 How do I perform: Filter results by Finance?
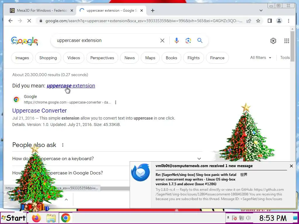tap(217, 58)
